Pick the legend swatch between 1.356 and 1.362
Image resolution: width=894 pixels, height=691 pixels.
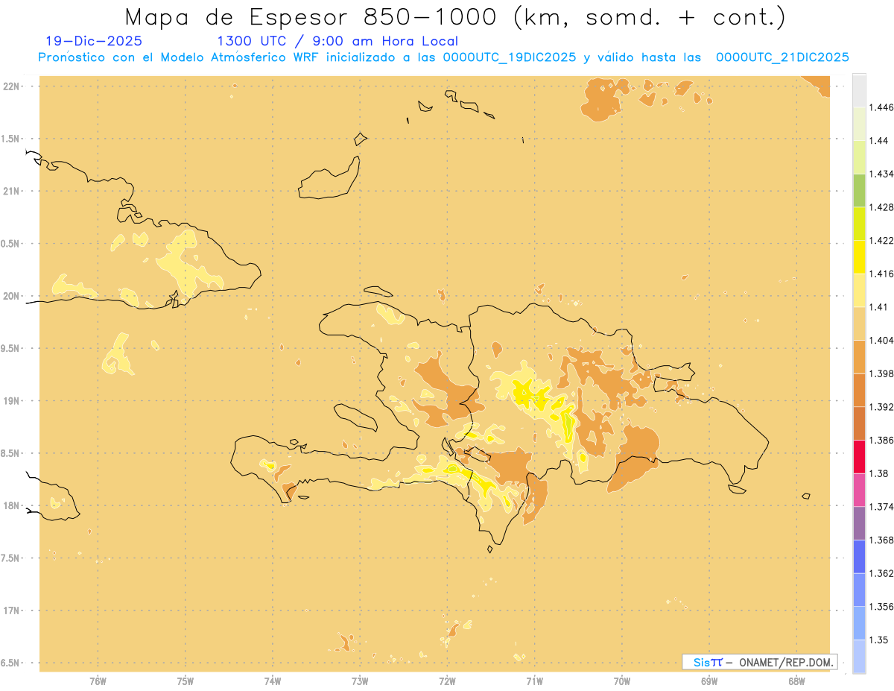859,590
